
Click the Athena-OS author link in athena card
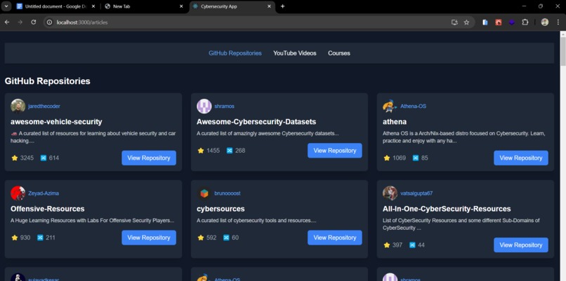click(x=413, y=107)
